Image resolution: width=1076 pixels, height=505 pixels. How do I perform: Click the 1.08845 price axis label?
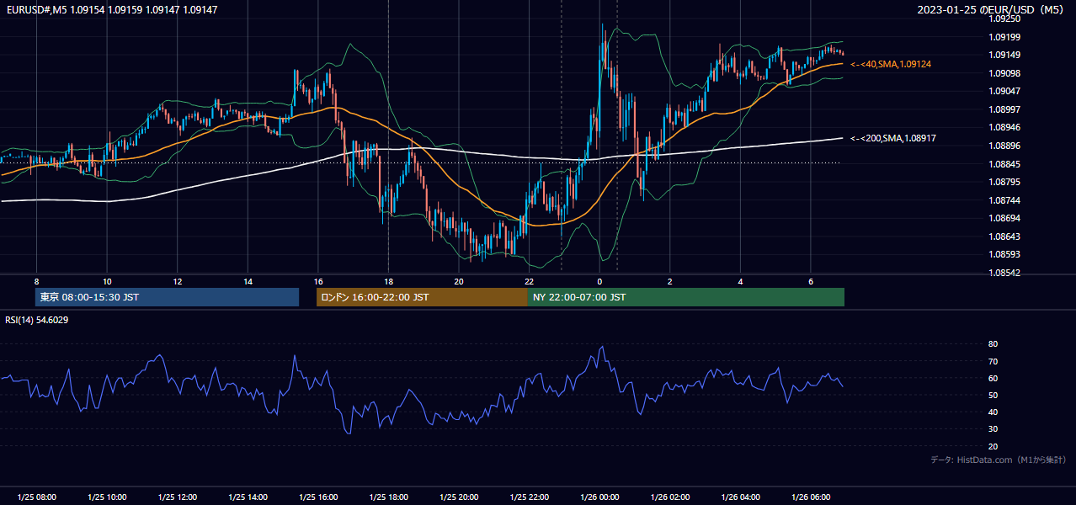point(1004,164)
